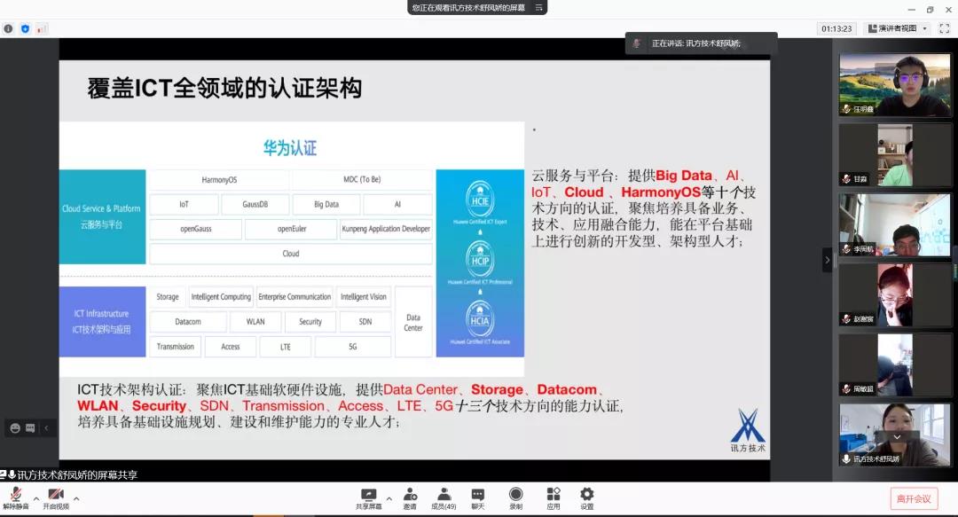Open the 成员(49) participants list
The width and height of the screenshot is (958, 517).
[444, 497]
